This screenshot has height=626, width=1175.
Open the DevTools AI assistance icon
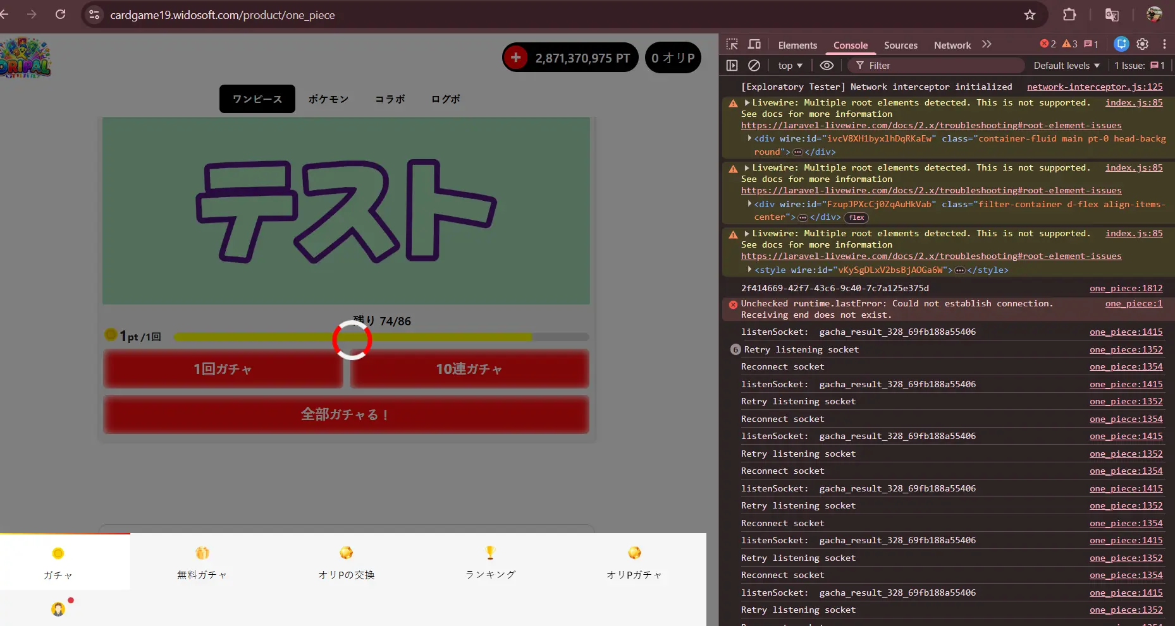pyautogui.click(x=1121, y=44)
